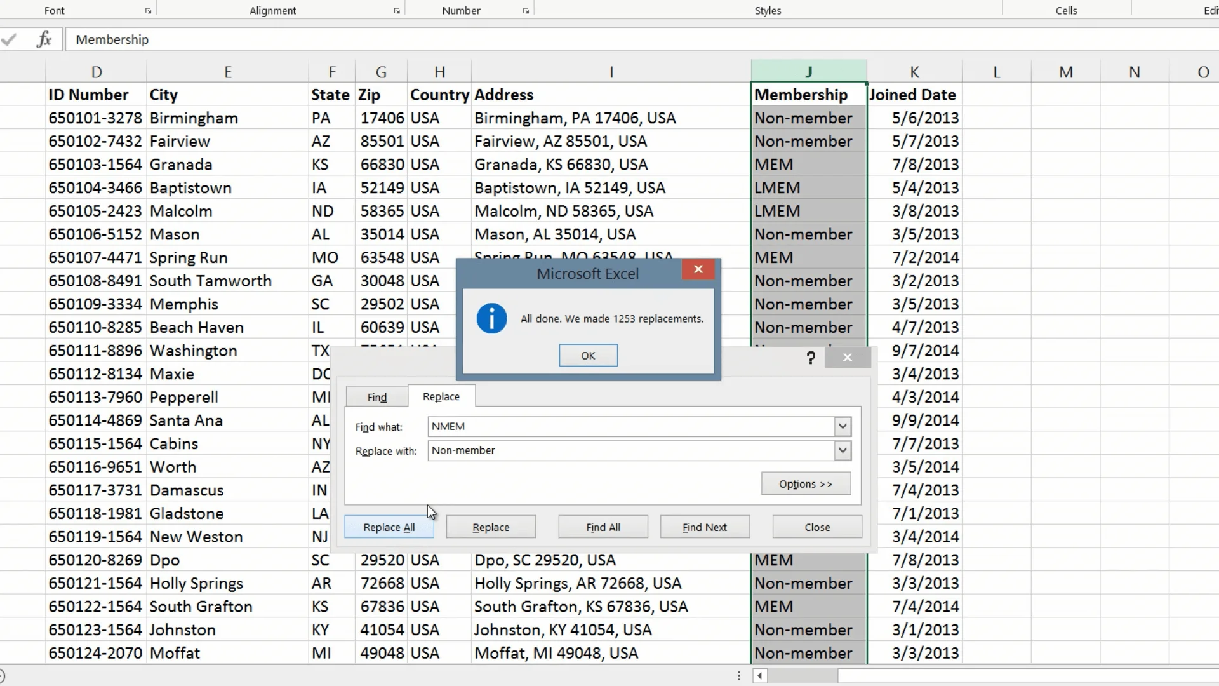Click the formula bar checkmark enter icon
This screenshot has width=1219, height=686.
(9, 39)
